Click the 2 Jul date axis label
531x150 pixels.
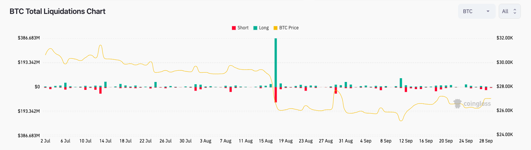pos(45,141)
